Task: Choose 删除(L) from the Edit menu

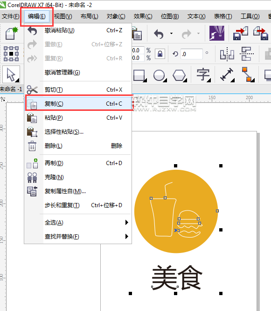Action: point(78,146)
